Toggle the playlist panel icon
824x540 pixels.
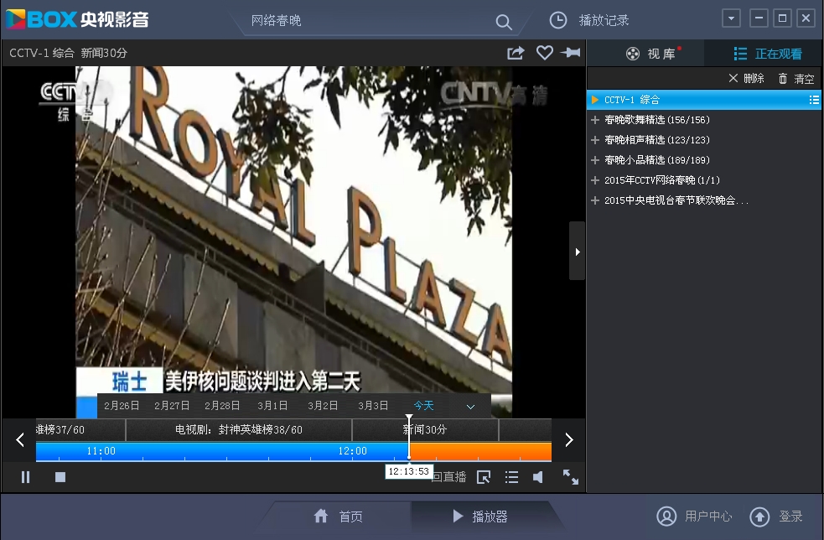tap(511, 477)
